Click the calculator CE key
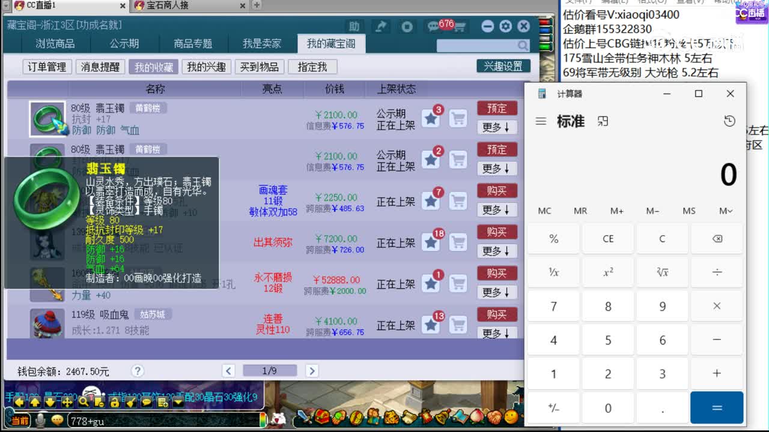769x432 pixels. [x=608, y=239]
